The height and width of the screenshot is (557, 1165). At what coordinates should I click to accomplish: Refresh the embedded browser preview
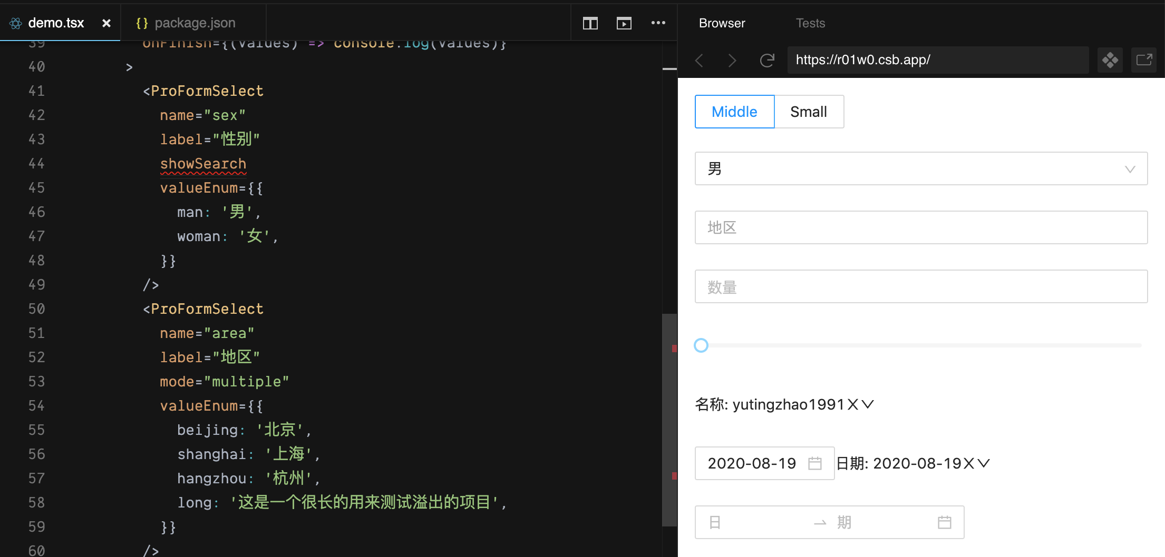767,60
